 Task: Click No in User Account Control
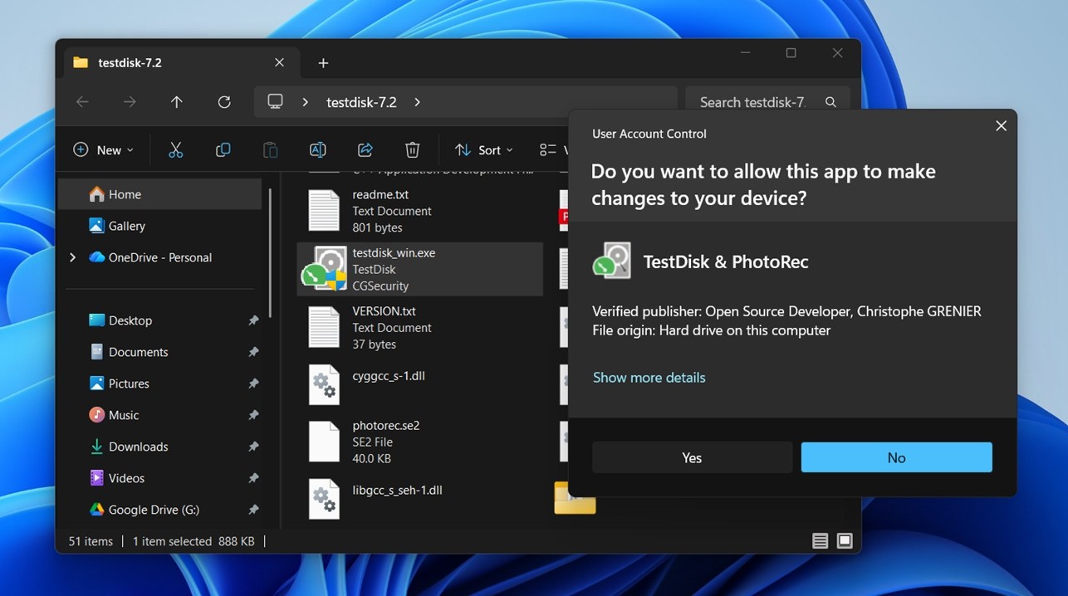[x=896, y=457]
